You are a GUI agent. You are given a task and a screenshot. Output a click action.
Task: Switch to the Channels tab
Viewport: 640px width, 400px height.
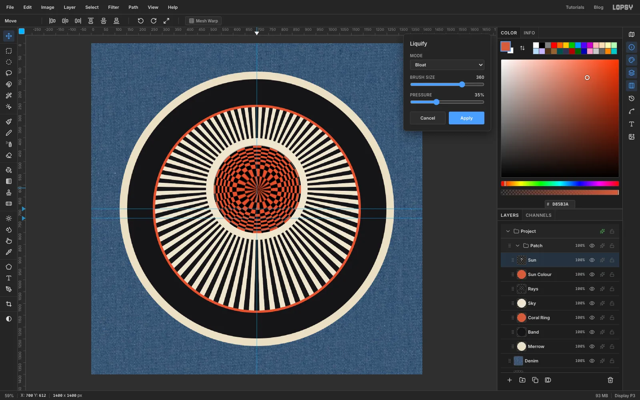538,215
